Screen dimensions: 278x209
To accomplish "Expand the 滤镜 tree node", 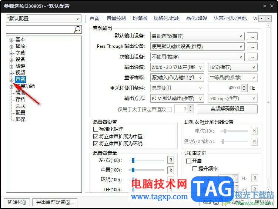I will [11, 67].
